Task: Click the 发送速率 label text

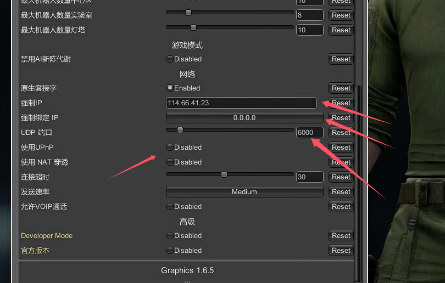Action: pyautogui.click(x=35, y=192)
